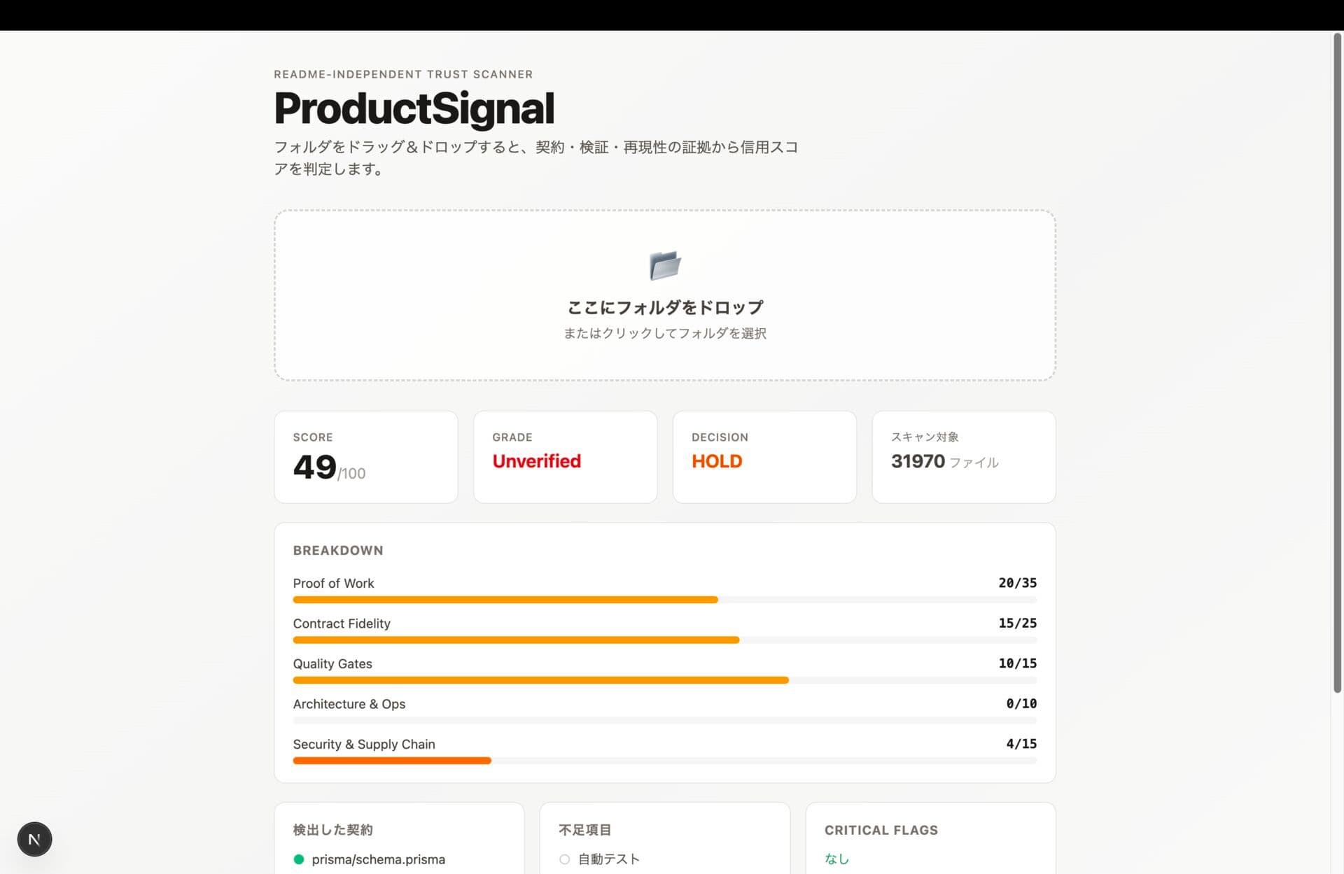Click the Contract Fidelity progress bar

515,640
